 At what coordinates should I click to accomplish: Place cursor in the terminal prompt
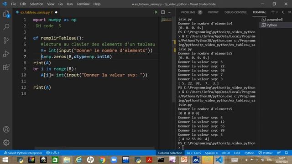pyautogui.click(x=183, y=148)
